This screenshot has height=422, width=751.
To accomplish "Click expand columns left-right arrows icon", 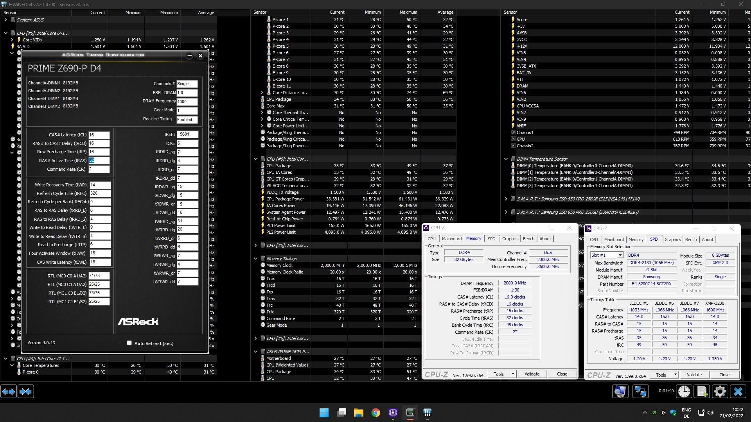I will (9, 391).
